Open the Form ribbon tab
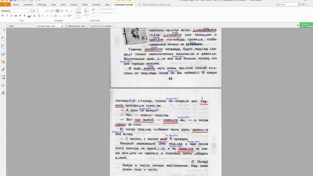313x176 pixels. pyautogui.click(x=63, y=4)
